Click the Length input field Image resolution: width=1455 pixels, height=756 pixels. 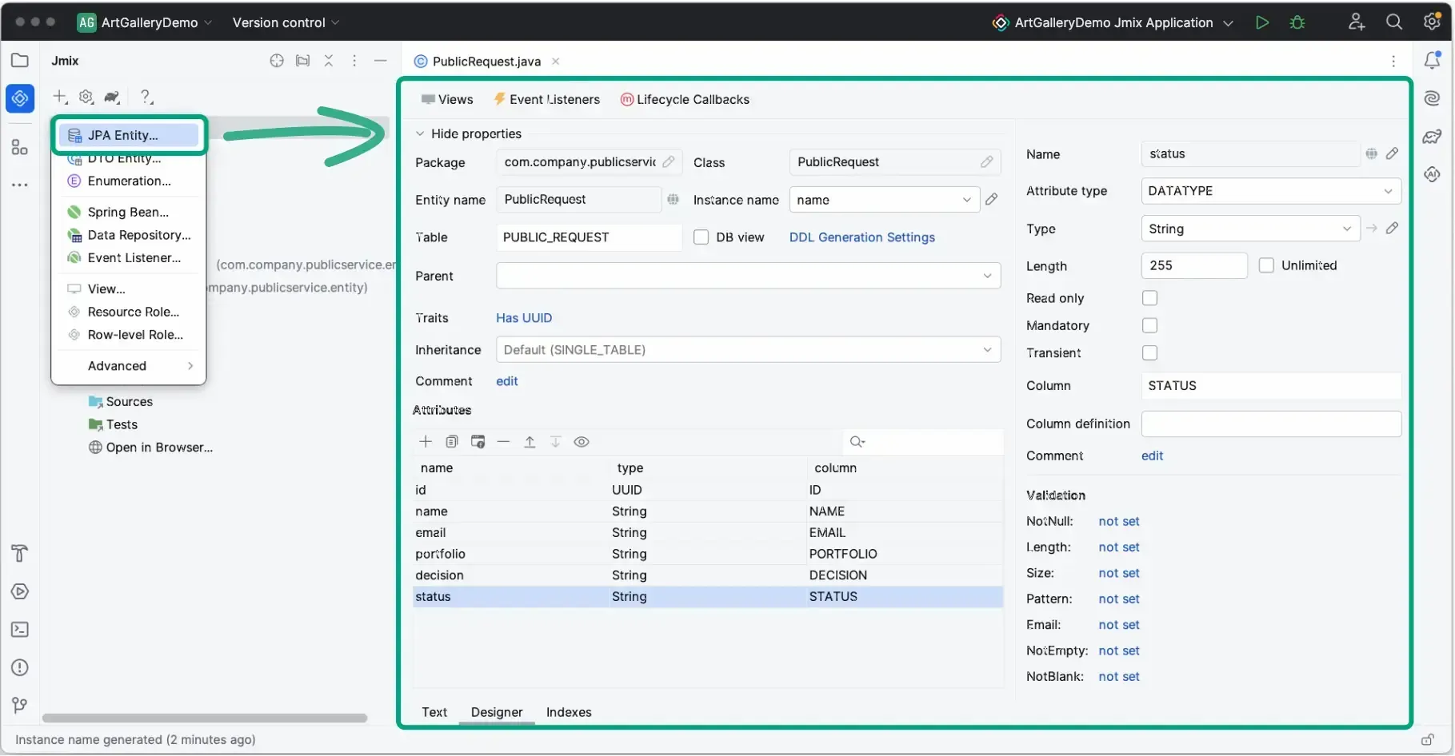coord(1193,265)
